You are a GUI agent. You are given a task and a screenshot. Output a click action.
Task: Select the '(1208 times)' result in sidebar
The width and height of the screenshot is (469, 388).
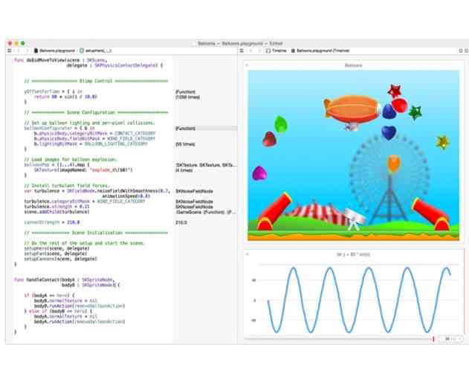point(187,97)
